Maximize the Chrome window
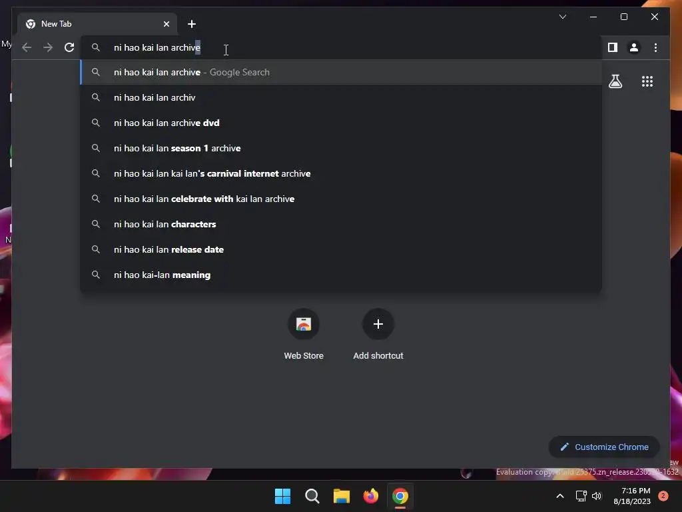The image size is (682, 512). [x=623, y=17]
